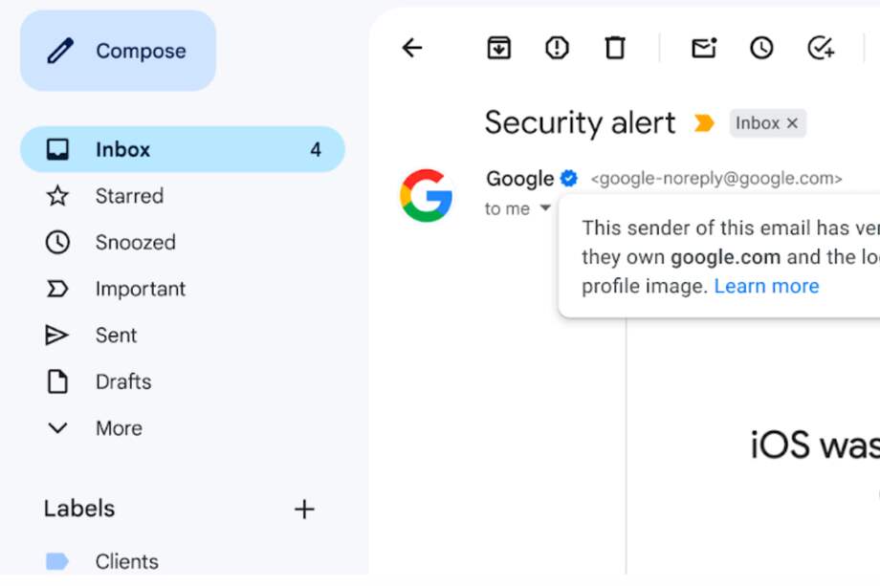The height and width of the screenshot is (586, 880).
Task: Click the verified sender badge next to Google
Action: click(568, 177)
